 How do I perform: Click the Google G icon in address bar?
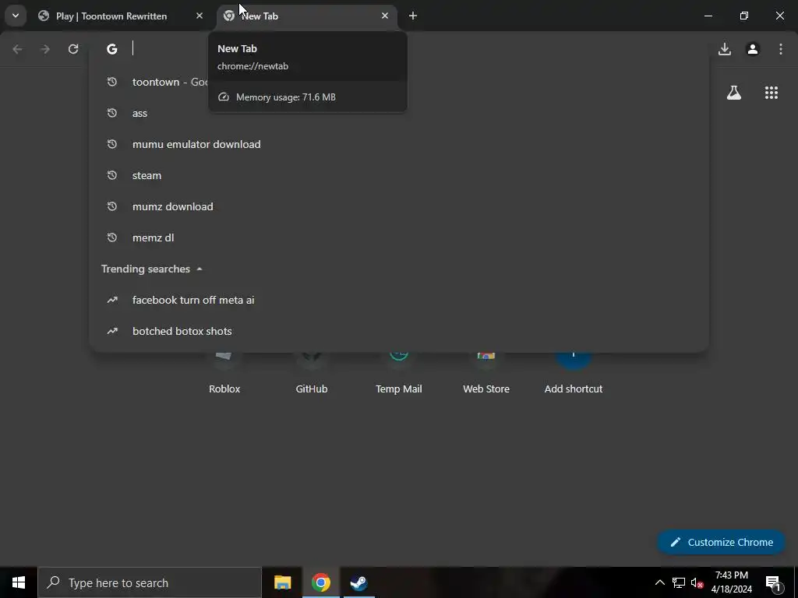point(112,49)
